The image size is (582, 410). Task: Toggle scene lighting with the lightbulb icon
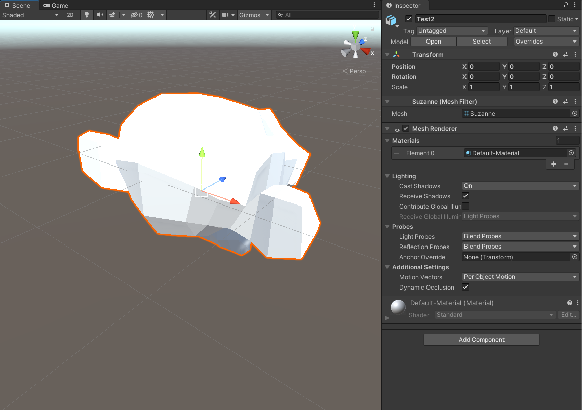pos(87,15)
